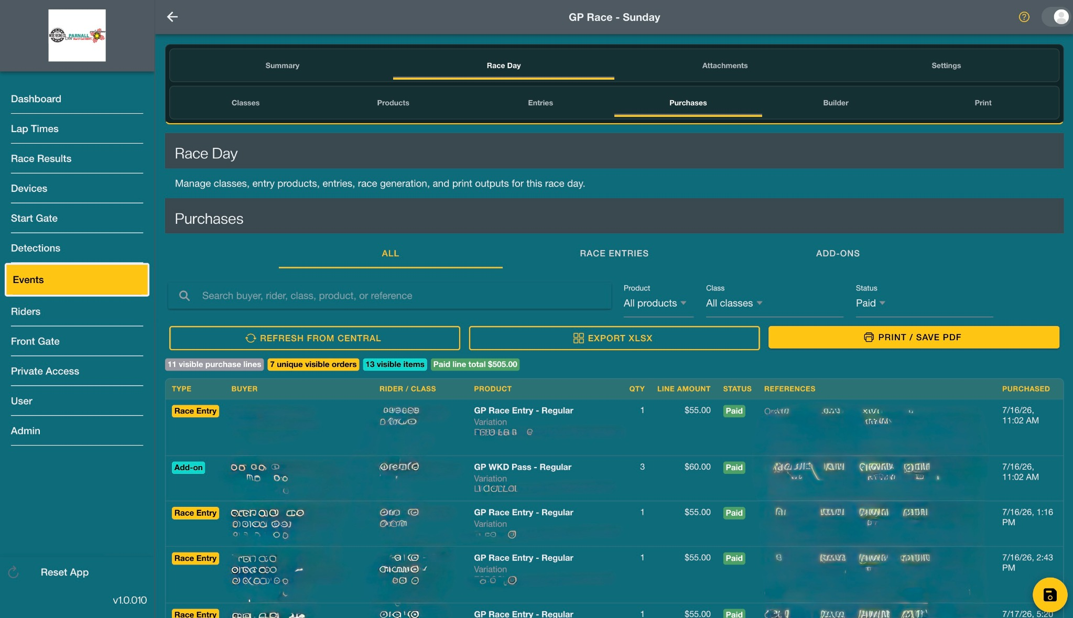This screenshot has width=1073, height=618.
Task: Click the search magnifier icon
Action: 185,296
